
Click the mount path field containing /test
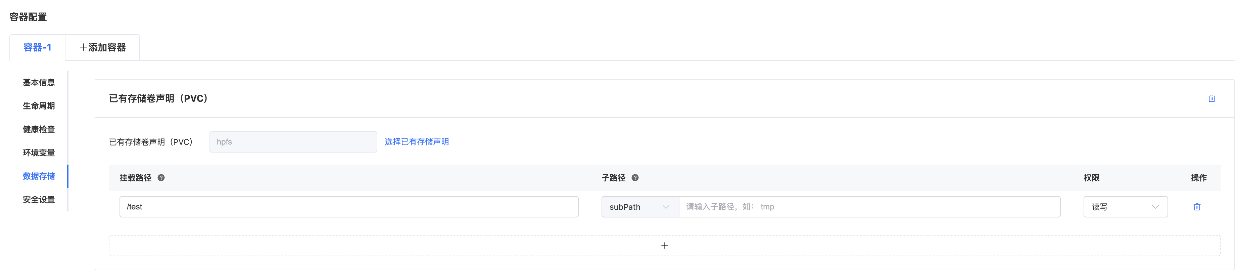point(348,207)
